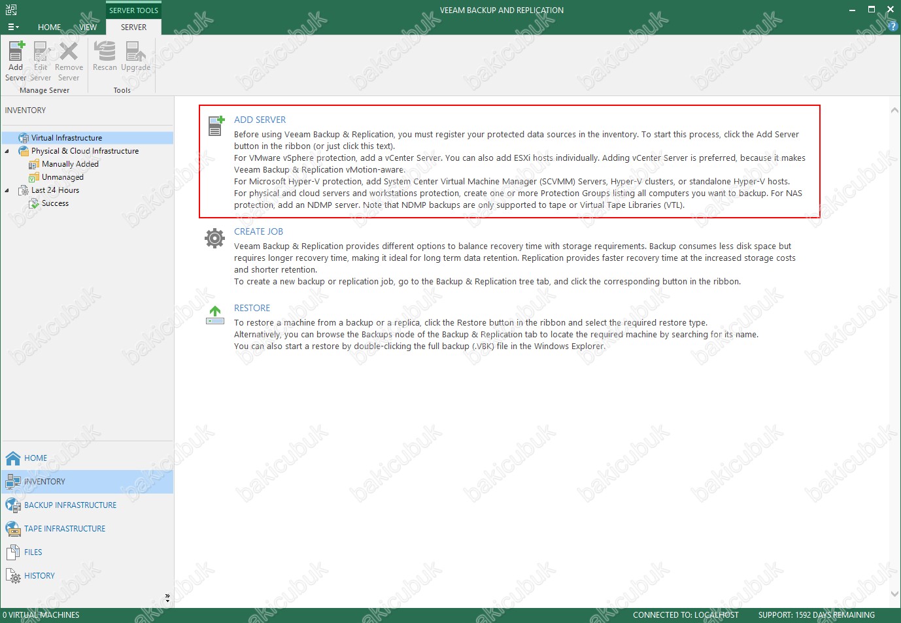This screenshot has width=901, height=623.
Task: Open the FILES navigation pane
Action: [87, 552]
